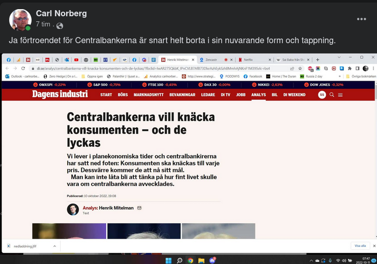This screenshot has width=377, height=264.
Task: Open the Chrome profile avatar
Action: (x=365, y=69)
